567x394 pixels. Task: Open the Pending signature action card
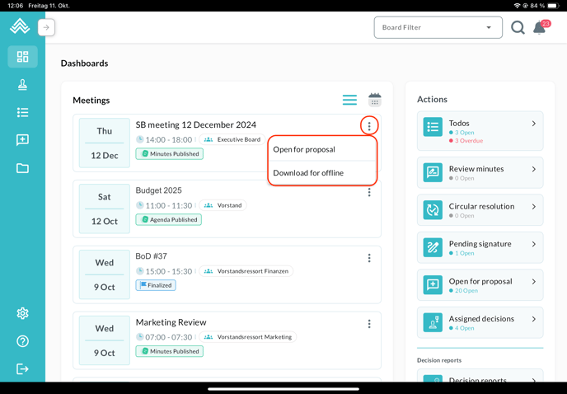(x=480, y=247)
